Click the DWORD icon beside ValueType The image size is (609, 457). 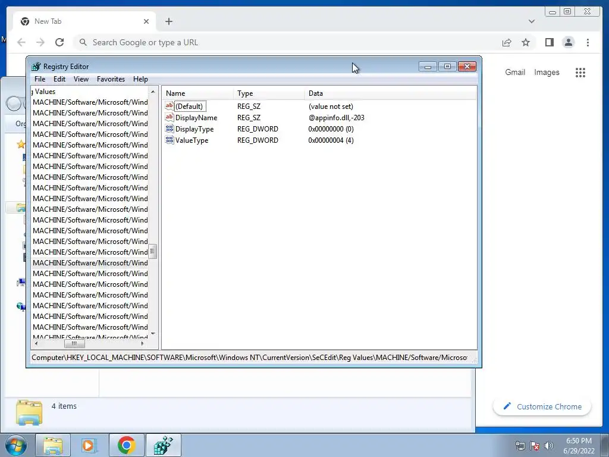pyautogui.click(x=169, y=140)
